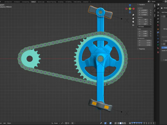Select Solid viewport shading mode
This screenshot has height=125, width=167.
121,123
